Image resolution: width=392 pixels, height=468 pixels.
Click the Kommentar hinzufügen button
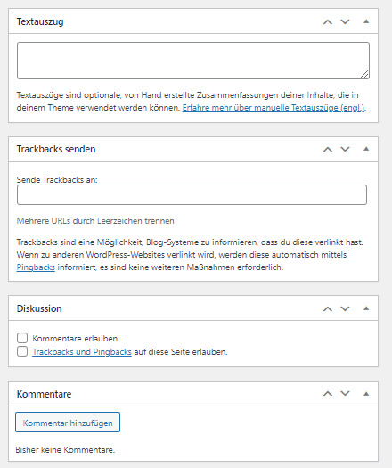[68, 423]
